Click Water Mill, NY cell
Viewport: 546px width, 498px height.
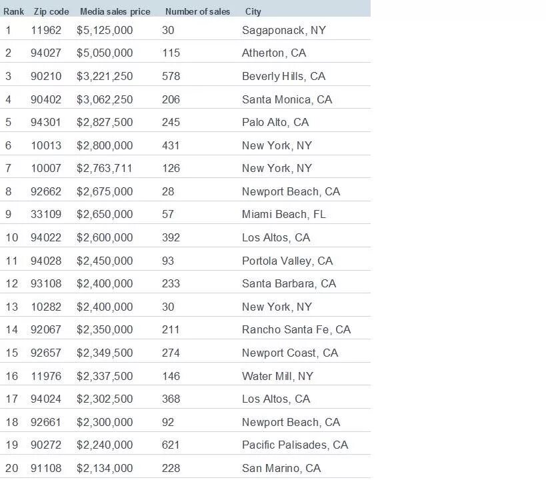(x=277, y=376)
